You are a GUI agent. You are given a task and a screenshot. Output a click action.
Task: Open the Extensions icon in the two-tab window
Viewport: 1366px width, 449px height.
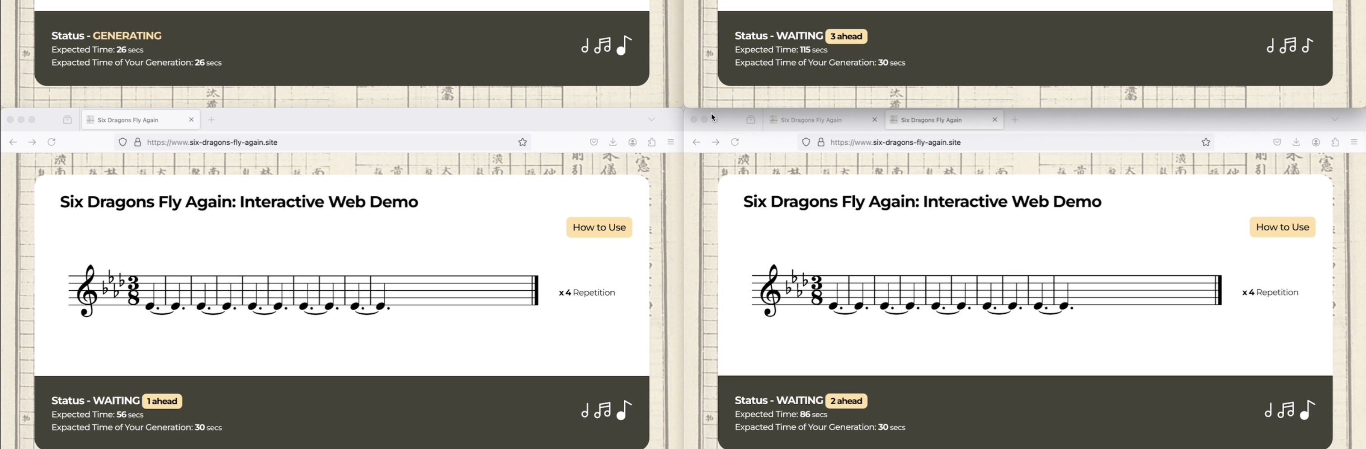pos(1335,142)
